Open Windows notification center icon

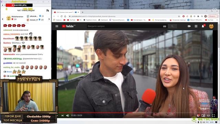(217, 122)
